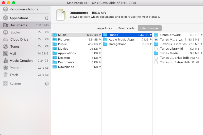Click the Mail stamp icon
The height and width of the screenshot is (135, 203).
(5, 53)
